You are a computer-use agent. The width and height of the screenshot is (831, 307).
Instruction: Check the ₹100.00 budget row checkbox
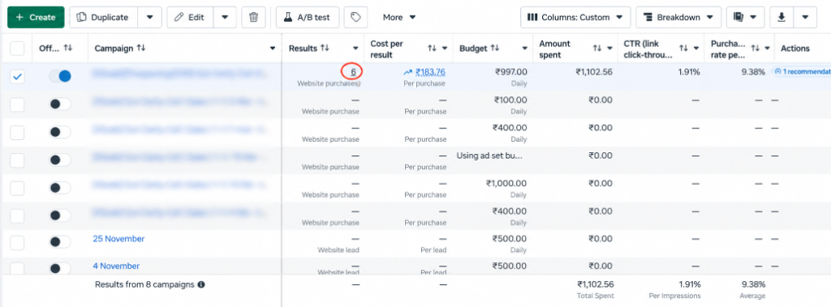18,104
